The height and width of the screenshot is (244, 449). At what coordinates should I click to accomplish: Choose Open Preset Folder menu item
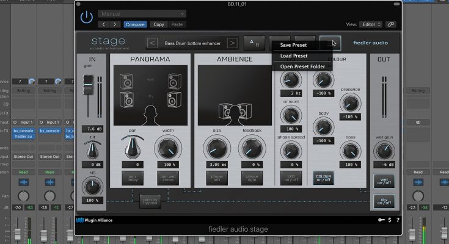(x=302, y=66)
